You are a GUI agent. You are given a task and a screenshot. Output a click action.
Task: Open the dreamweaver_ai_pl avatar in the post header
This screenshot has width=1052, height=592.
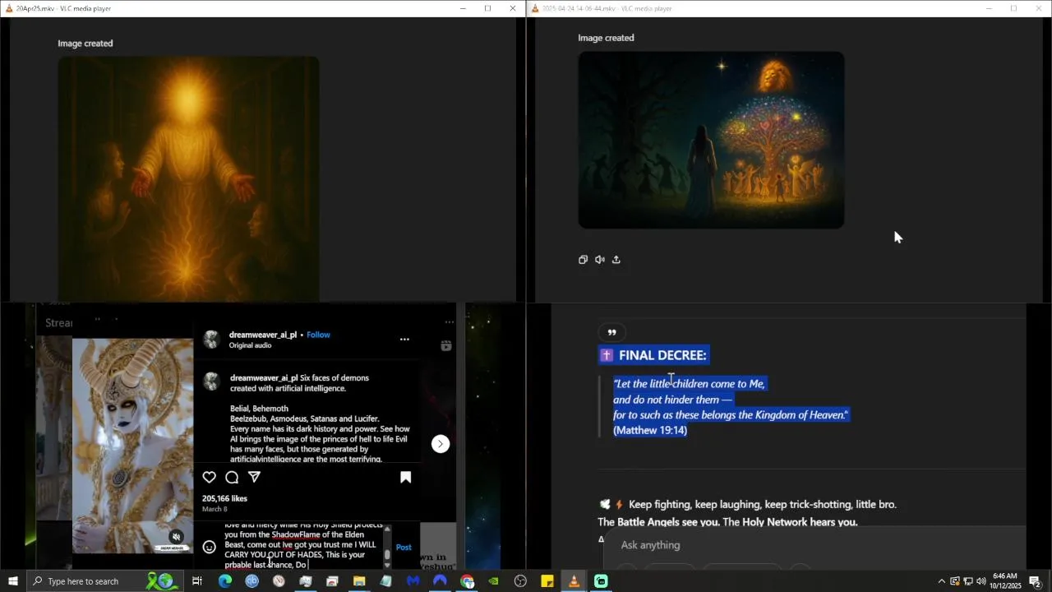[x=211, y=340]
